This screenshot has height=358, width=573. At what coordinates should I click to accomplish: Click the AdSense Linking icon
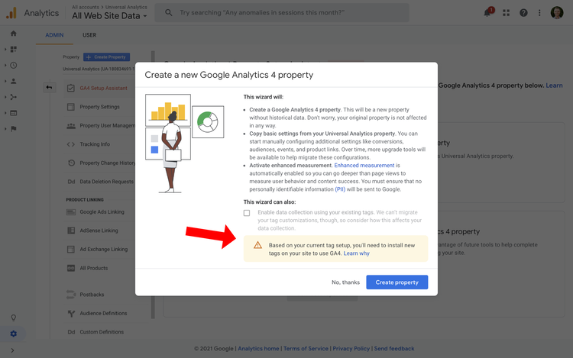(x=71, y=231)
